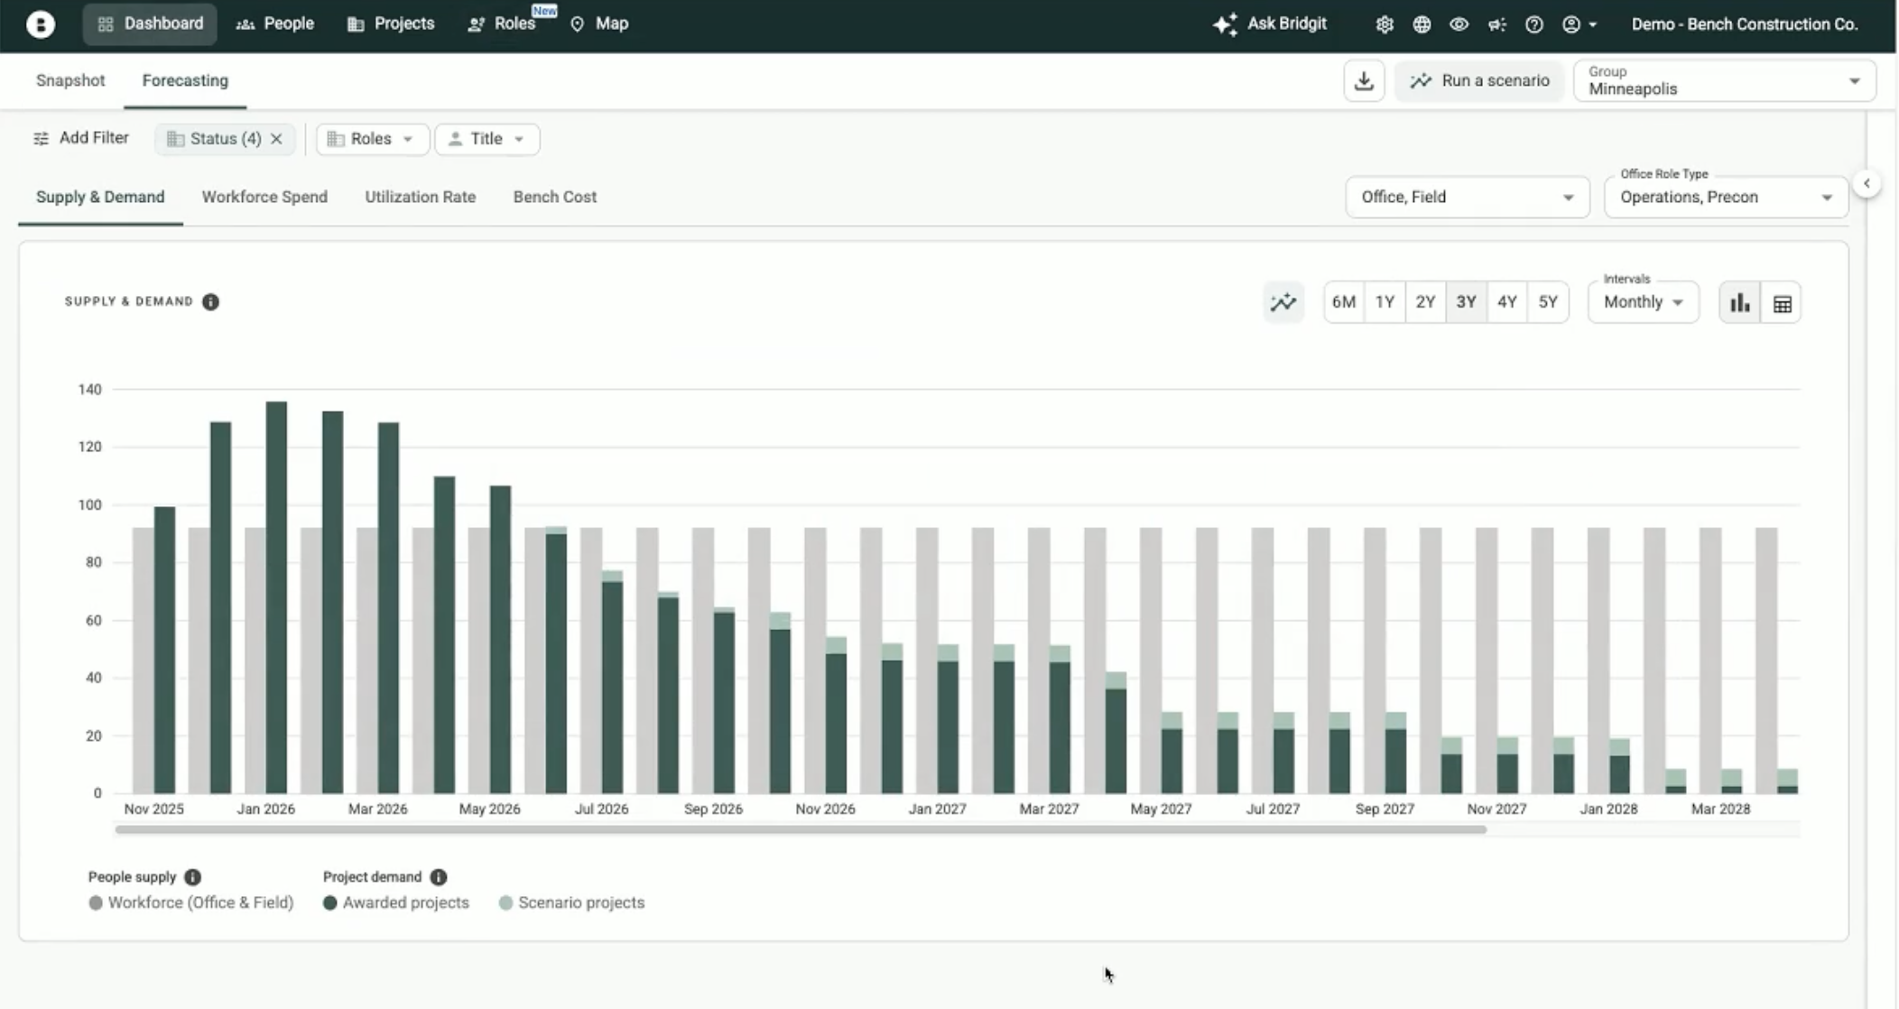Click Run a scenario button

click(x=1479, y=81)
